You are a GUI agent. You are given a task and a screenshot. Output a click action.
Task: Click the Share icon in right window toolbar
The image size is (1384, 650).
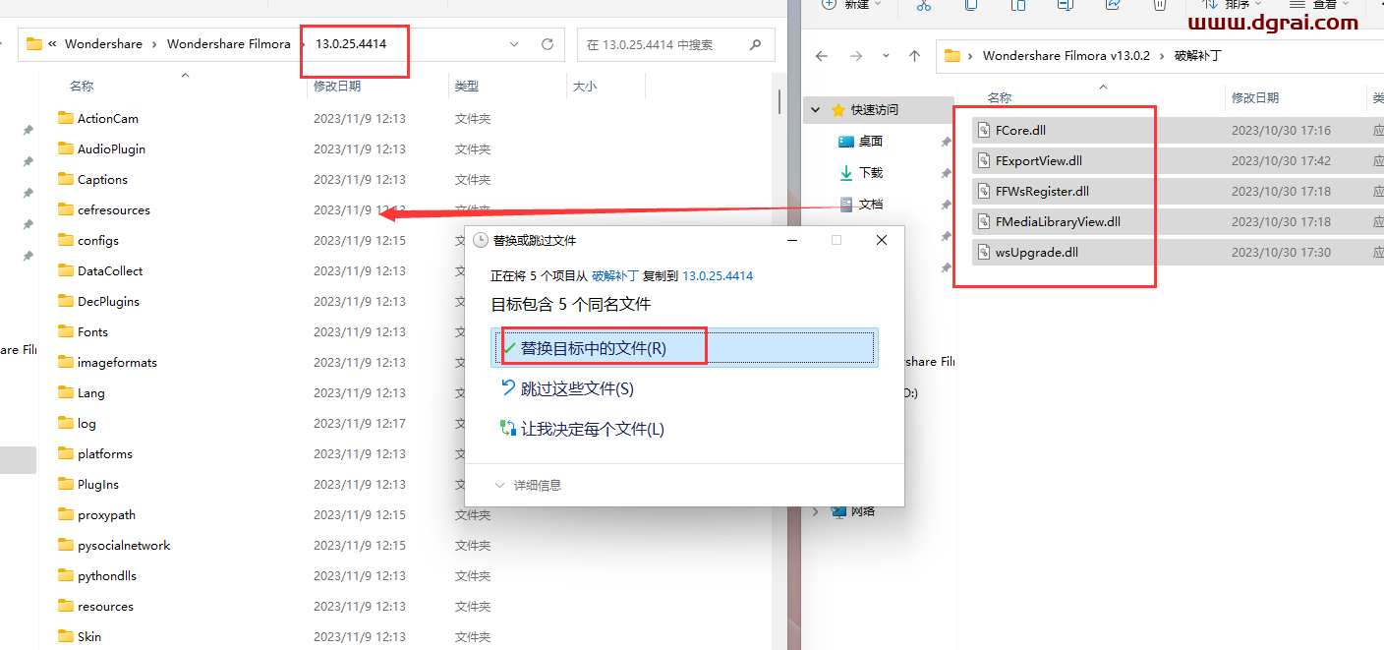pyautogui.click(x=1112, y=5)
